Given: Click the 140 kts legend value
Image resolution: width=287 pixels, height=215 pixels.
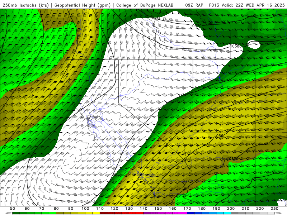Looking at the screenshot, I should pos(143,209).
